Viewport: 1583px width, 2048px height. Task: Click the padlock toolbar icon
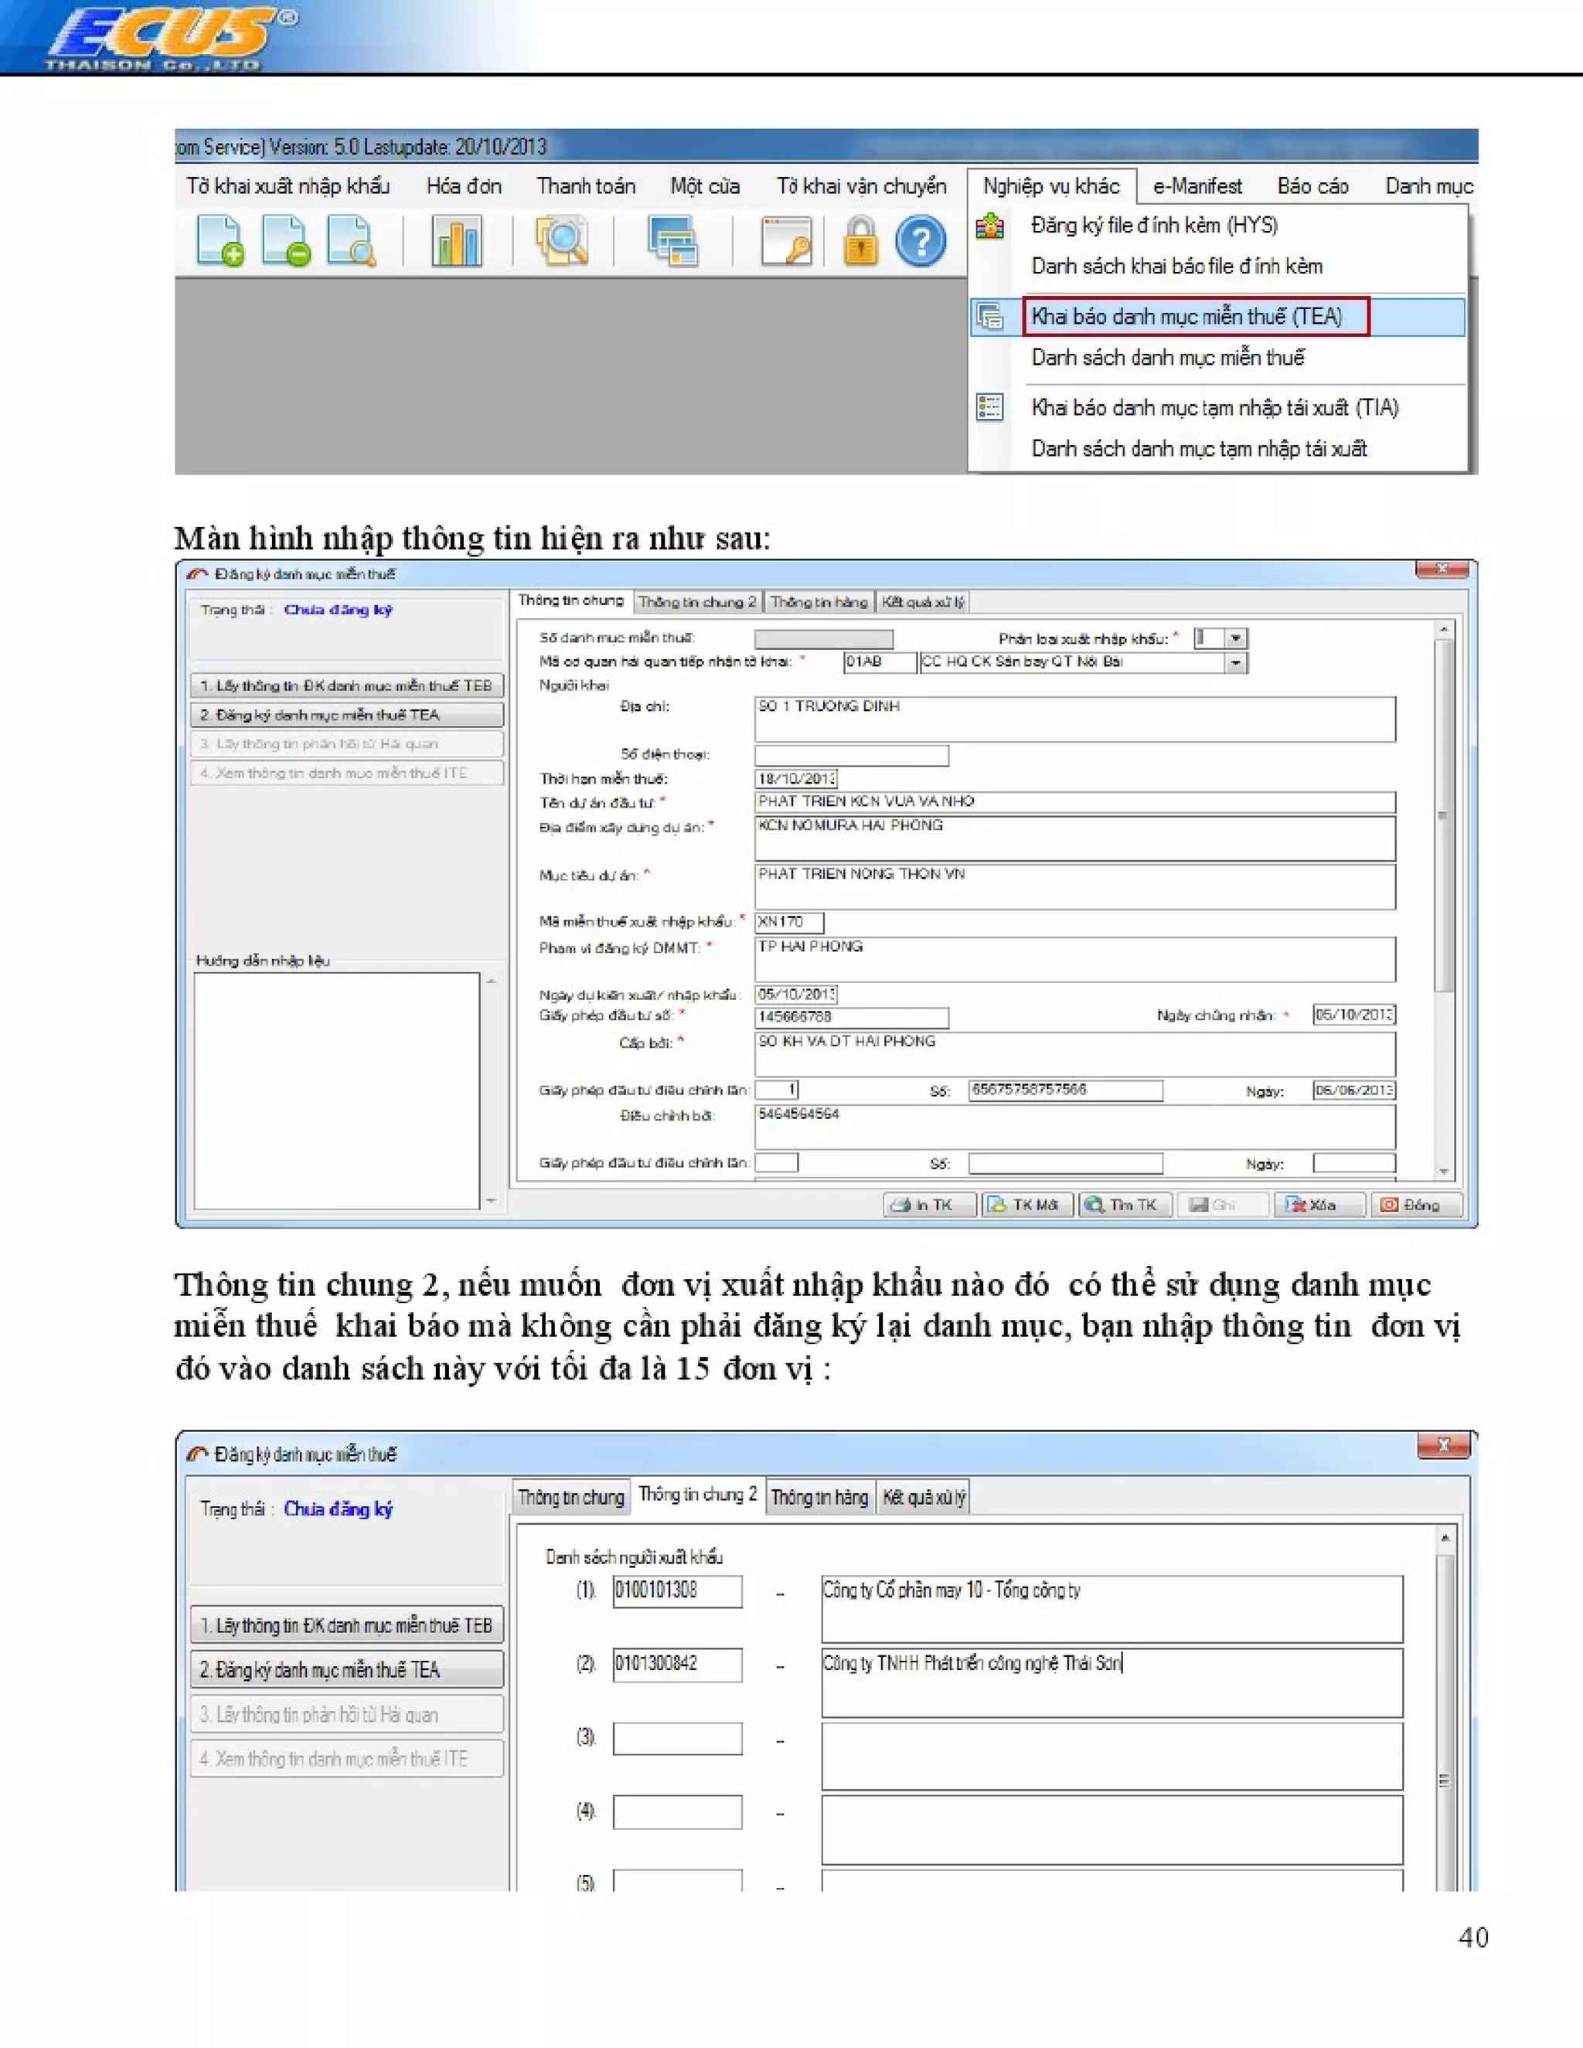(860, 241)
